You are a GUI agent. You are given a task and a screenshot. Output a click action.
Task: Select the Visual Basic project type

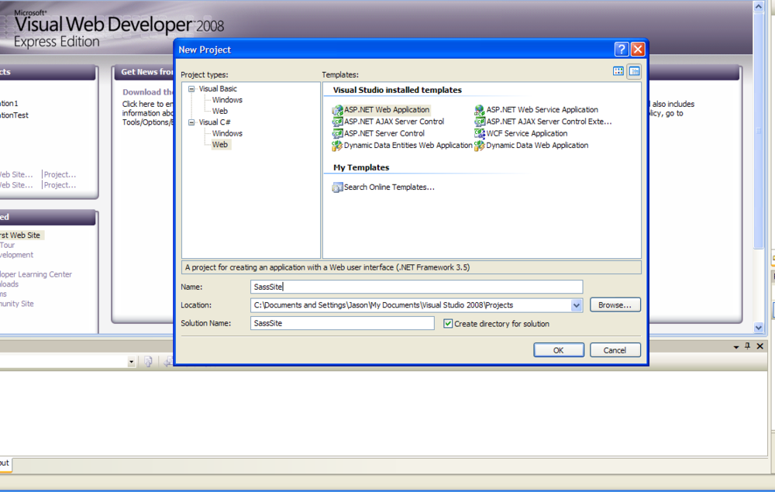coord(218,89)
